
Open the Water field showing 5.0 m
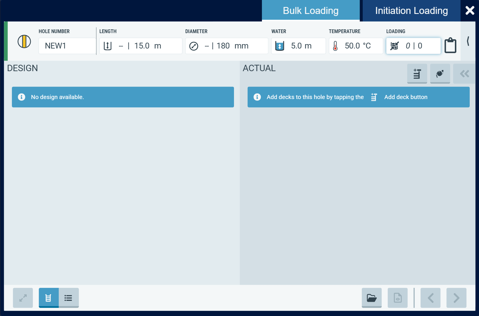[299, 46]
